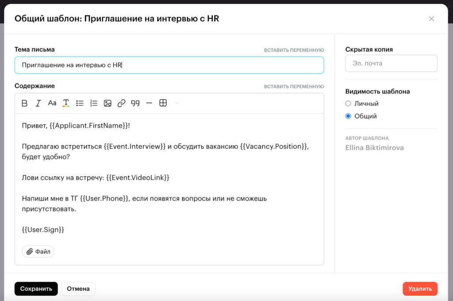Open the variable list for Содержание
This screenshot has height=301, width=453.
(294, 86)
